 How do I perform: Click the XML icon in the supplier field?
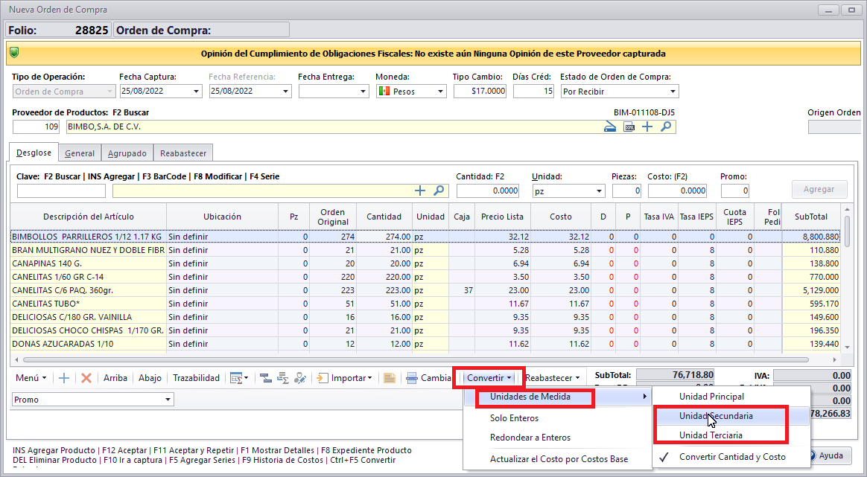click(629, 127)
